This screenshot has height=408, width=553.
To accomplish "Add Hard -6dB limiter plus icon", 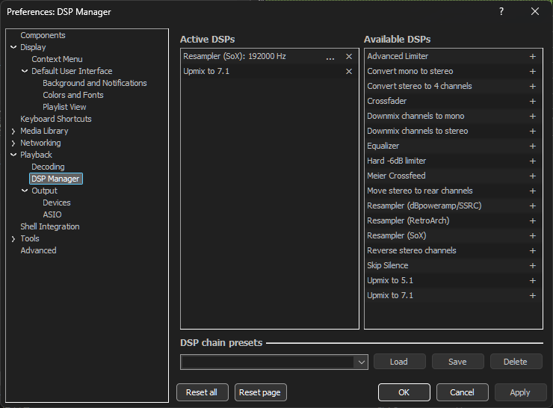I will click(x=533, y=161).
